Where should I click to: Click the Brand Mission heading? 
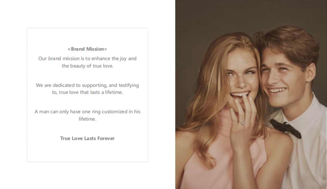[x=87, y=49]
